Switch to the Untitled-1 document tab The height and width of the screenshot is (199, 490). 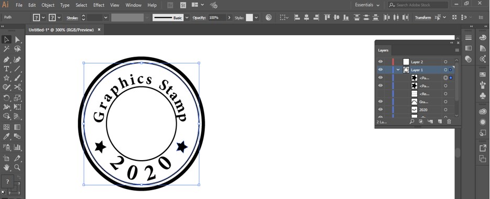pos(61,30)
